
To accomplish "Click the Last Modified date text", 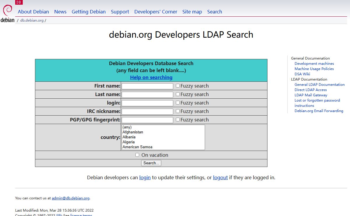I will coord(54,210).
